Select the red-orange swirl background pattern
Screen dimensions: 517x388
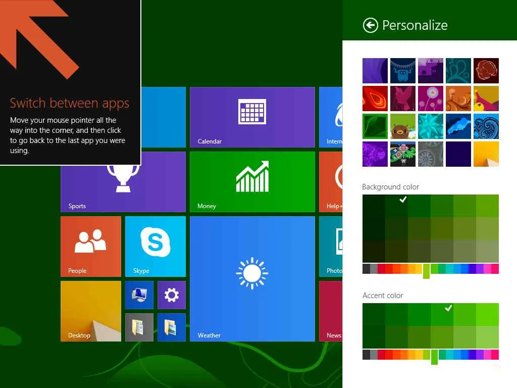(375, 99)
